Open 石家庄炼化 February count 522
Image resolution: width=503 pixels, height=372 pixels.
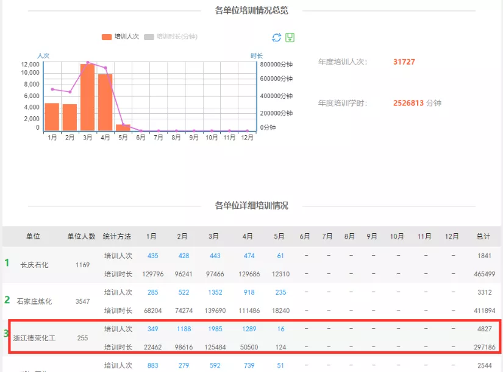183,292
